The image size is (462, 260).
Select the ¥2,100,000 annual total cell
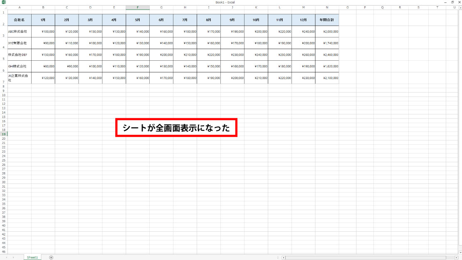[x=327, y=78]
